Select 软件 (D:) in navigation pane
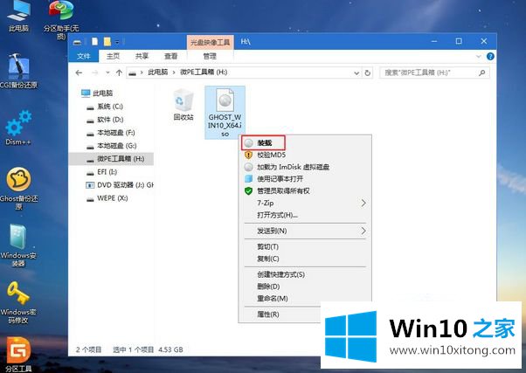Viewport: 526px width, 373px height. coord(105,120)
